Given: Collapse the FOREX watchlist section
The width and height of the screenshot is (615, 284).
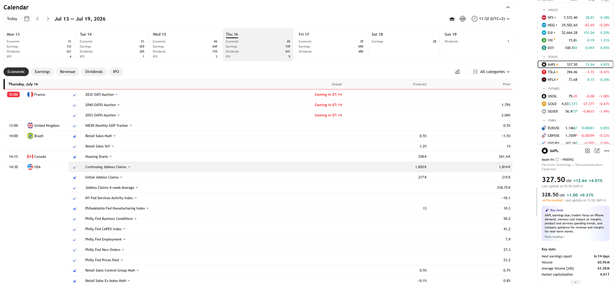Looking at the screenshot, I should [544, 121].
